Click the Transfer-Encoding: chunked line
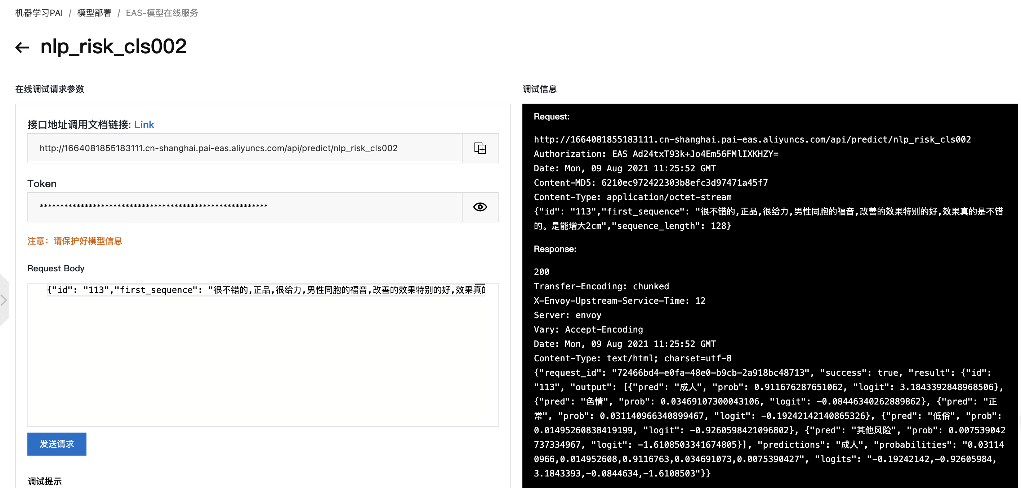The image size is (1021, 488). 601,286
